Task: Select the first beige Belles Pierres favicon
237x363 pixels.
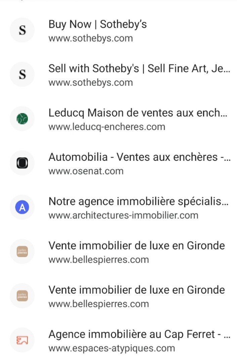Action: [22, 251]
